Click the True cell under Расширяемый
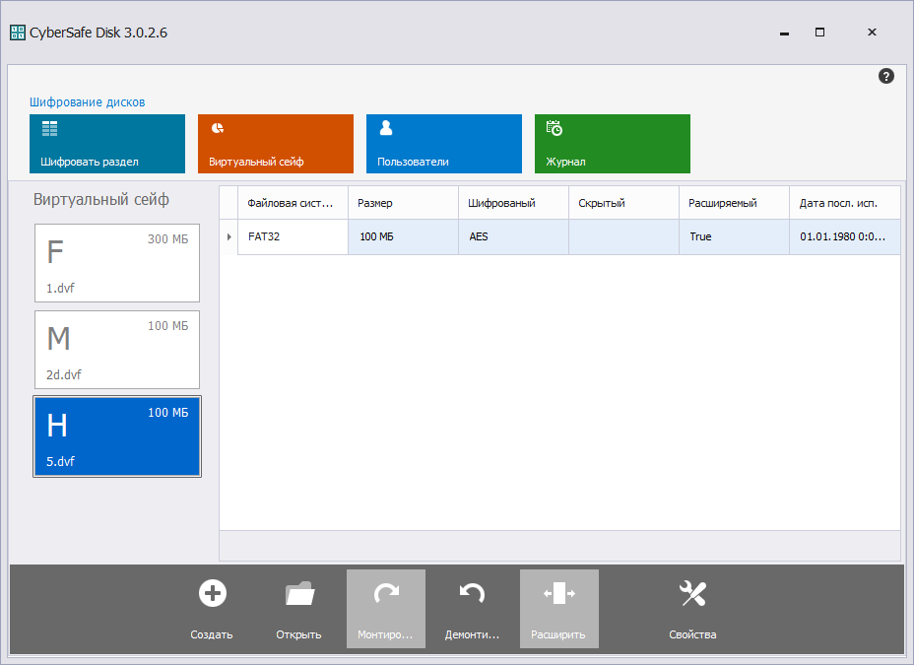The image size is (914, 665). pos(700,237)
